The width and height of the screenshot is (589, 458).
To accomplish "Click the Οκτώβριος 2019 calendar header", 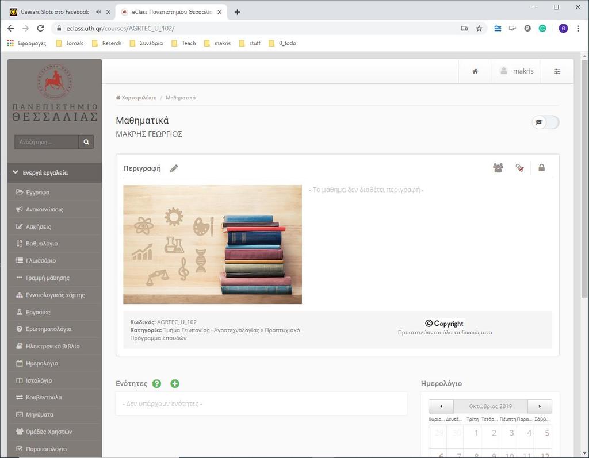I will coord(491,406).
